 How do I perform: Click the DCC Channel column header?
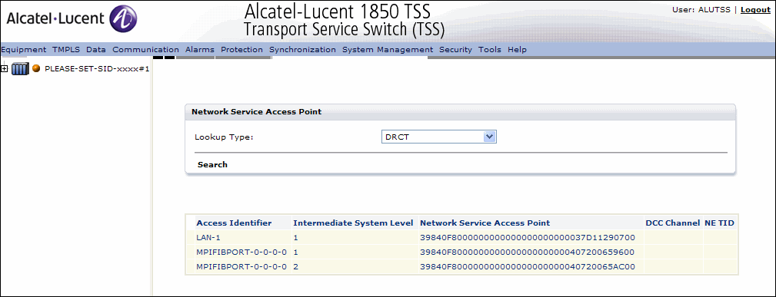click(673, 223)
